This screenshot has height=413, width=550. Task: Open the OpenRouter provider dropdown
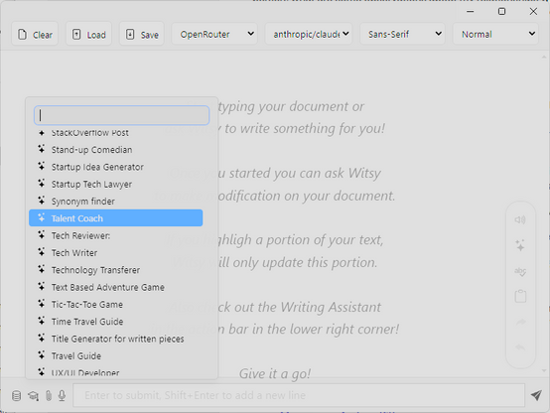click(x=214, y=34)
